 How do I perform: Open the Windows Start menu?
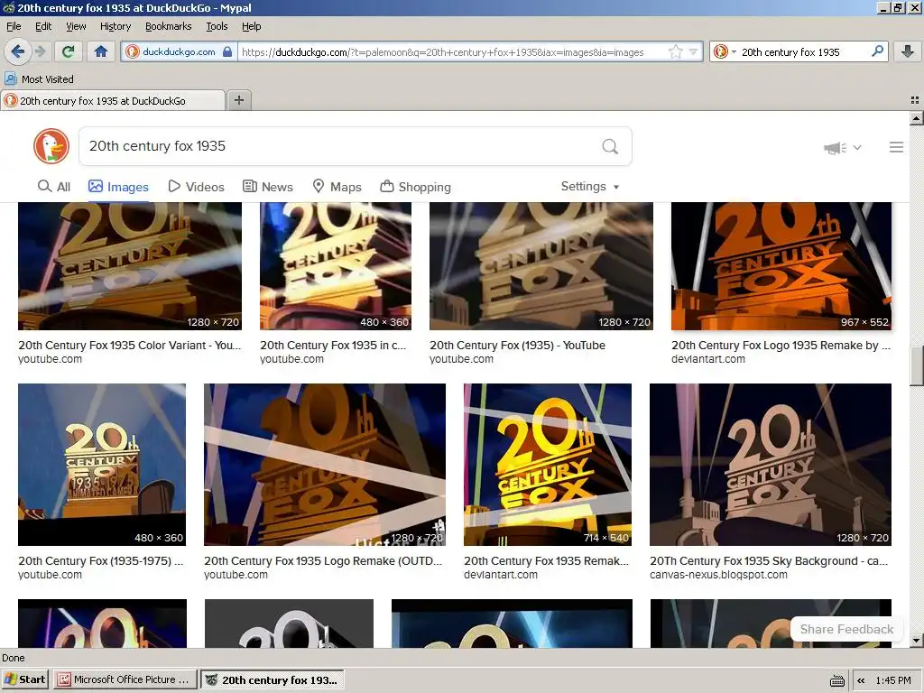pyautogui.click(x=25, y=679)
